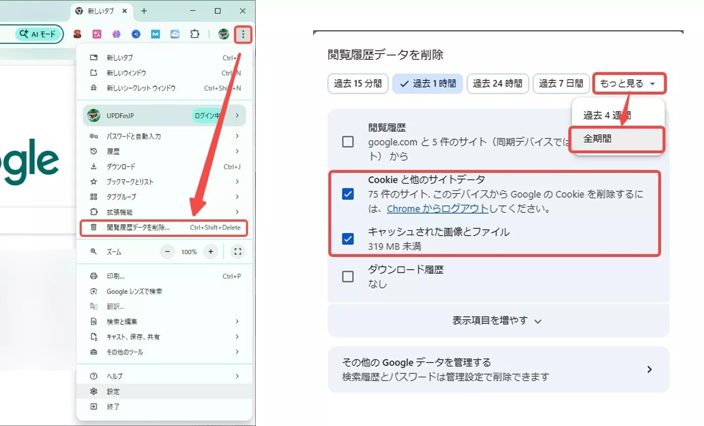The height and width of the screenshot is (426, 704).
Task: Increase zoom with the plus button
Action: [x=211, y=251]
